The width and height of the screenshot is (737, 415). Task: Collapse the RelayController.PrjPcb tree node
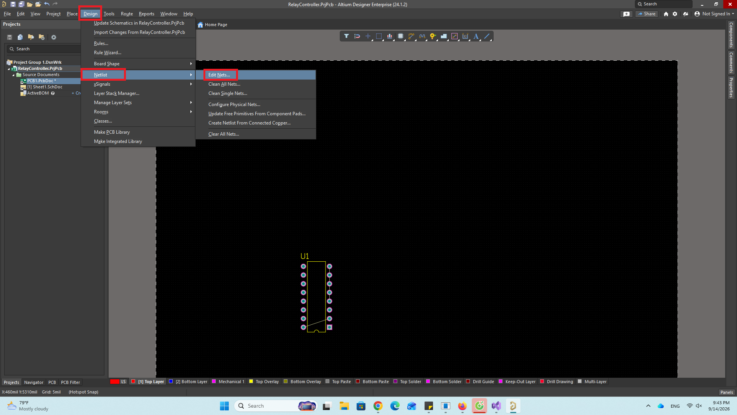tap(9, 69)
